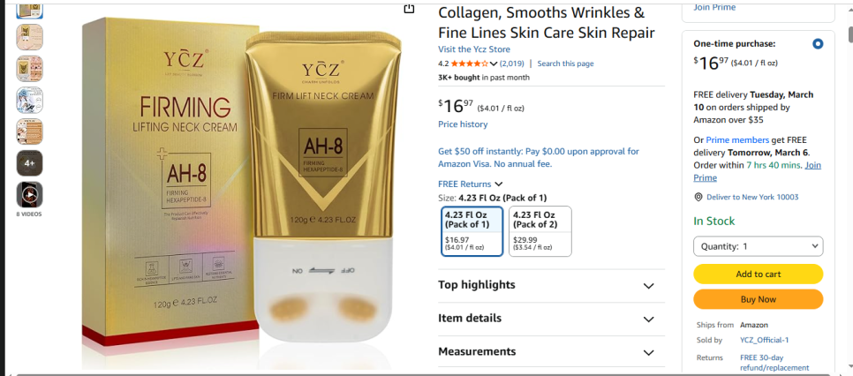Click the share icon above product image
Viewport: 853px width, 376px height.
coord(409,8)
